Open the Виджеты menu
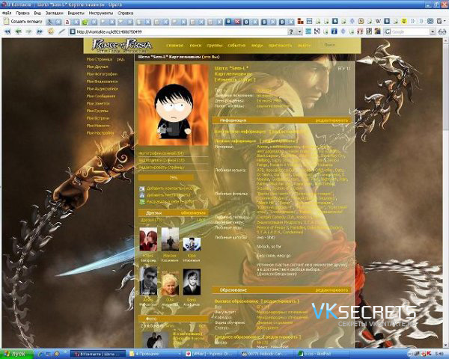The width and height of the screenshot is (449, 359). (76, 13)
